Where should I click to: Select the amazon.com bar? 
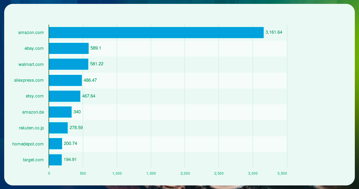(156, 32)
